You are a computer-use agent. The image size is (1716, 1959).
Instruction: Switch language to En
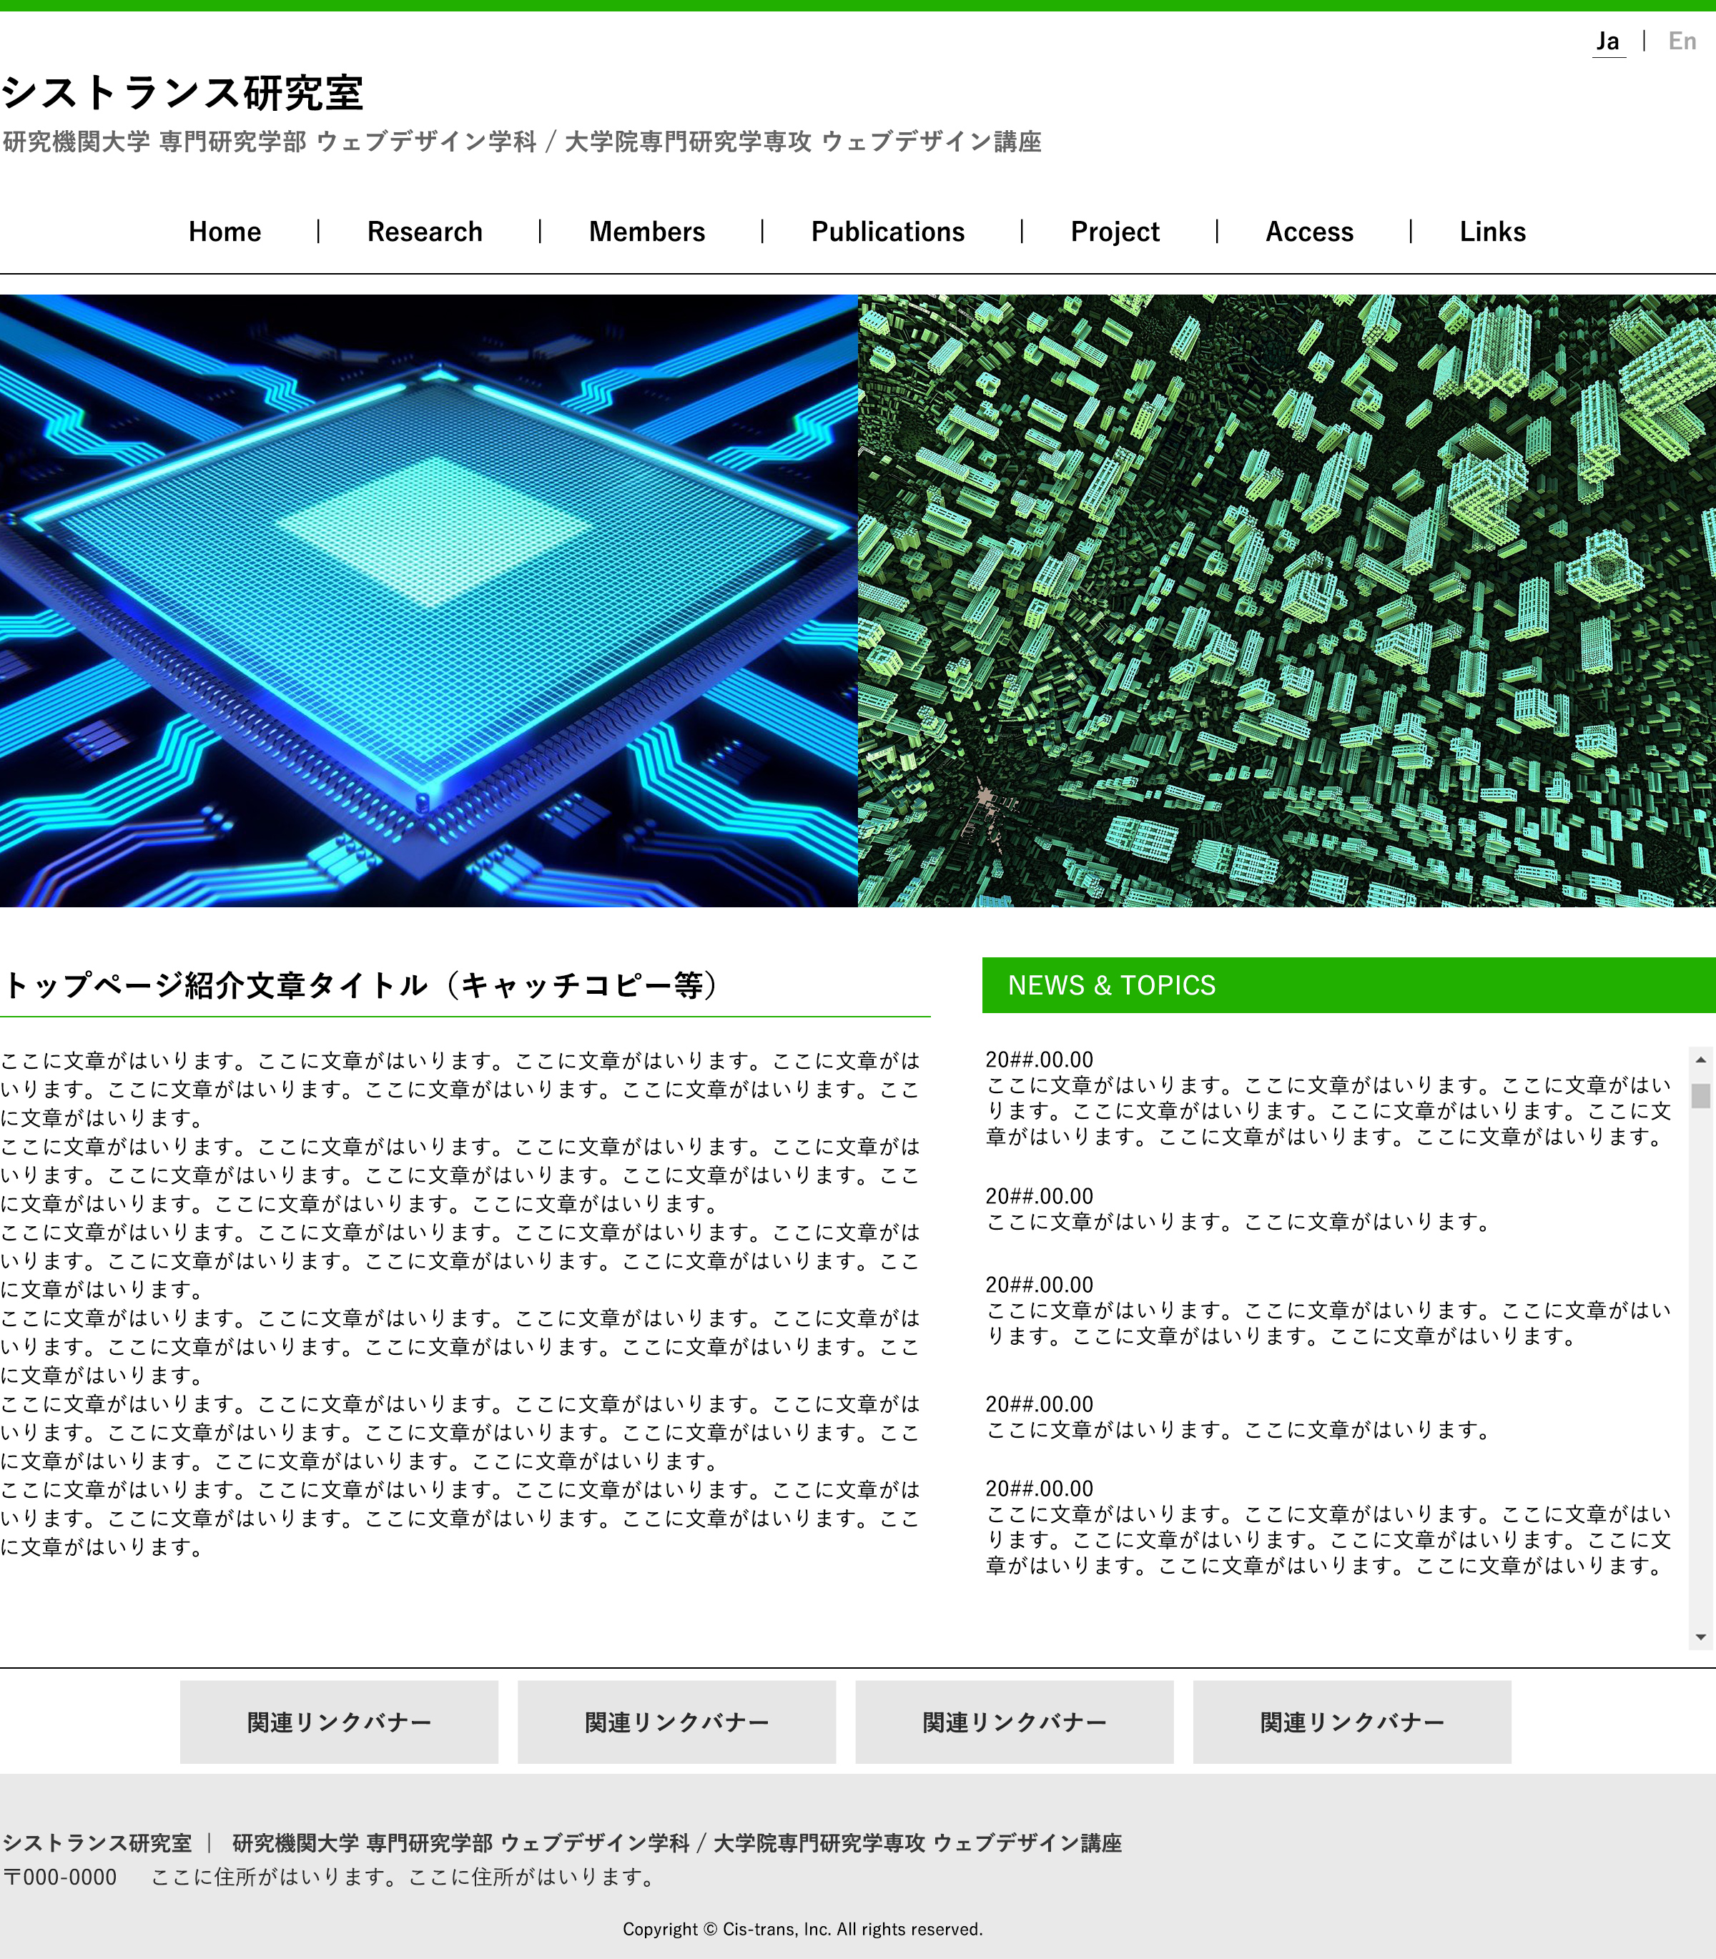pos(1682,41)
